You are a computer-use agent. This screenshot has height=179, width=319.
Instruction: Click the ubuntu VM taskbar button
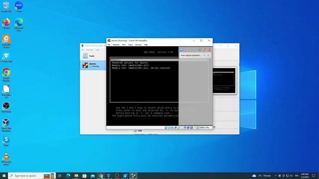[133, 176]
